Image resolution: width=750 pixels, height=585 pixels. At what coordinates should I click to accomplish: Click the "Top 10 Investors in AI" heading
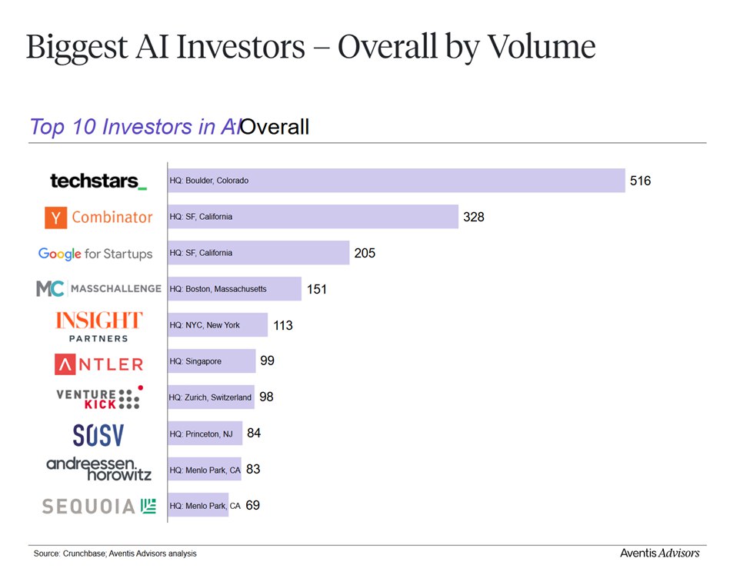pyautogui.click(x=135, y=127)
